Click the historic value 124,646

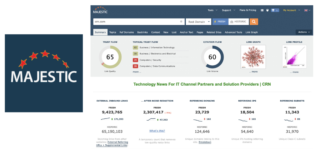(202, 132)
